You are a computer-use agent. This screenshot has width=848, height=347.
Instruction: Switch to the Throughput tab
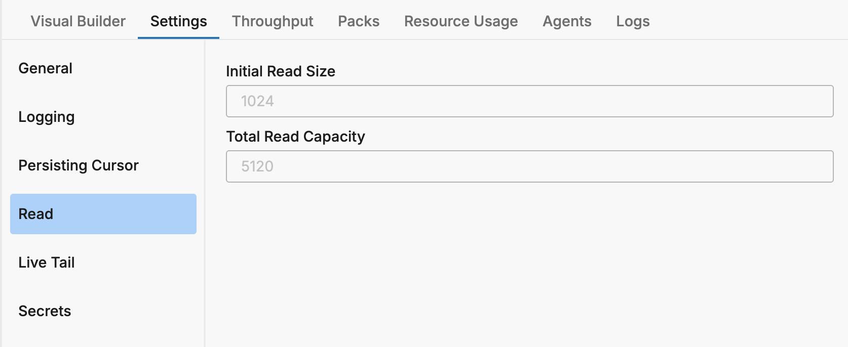pos(273,21)
